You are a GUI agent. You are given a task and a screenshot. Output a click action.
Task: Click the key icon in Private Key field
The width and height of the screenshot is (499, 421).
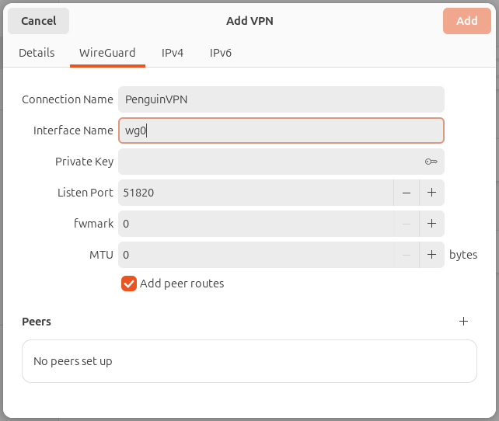(431, 162)
